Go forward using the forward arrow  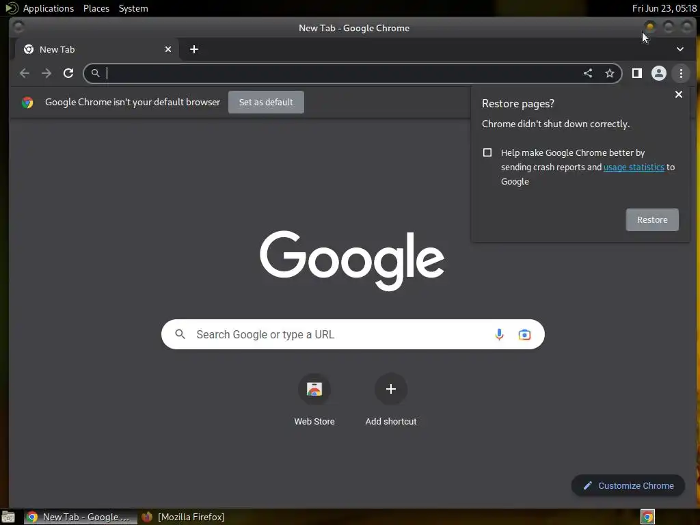(x=46, y=73)
